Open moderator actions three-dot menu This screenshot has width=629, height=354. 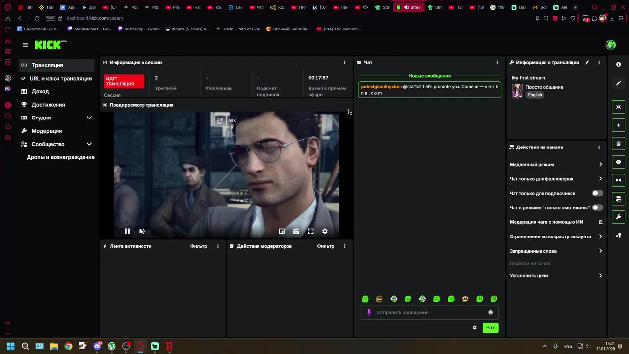tap(345, 246)
